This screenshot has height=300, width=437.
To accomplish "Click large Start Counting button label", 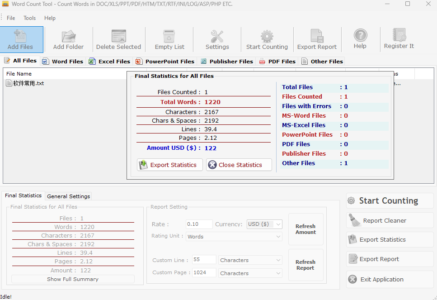I will pyautogui.click(x=389, y=200).
